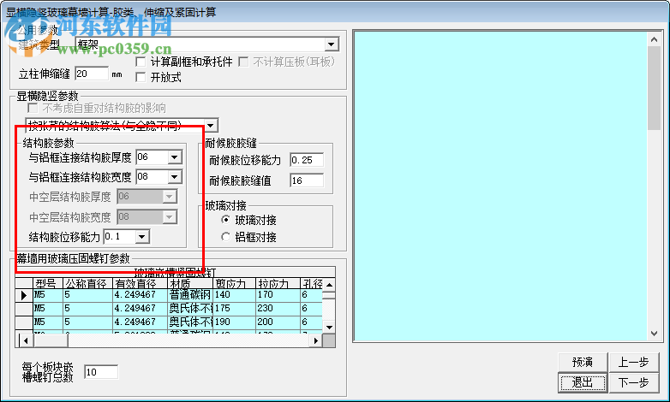Click the 耐候胶位移能力 field
Viewport: 670px width, 402px height.
(307, 160)
